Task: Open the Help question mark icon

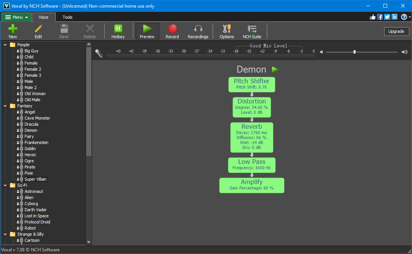Action: [404, 17]
